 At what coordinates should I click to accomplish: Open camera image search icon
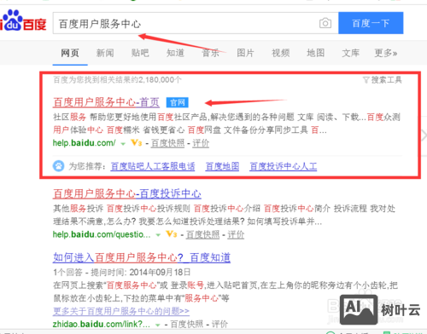325,23
